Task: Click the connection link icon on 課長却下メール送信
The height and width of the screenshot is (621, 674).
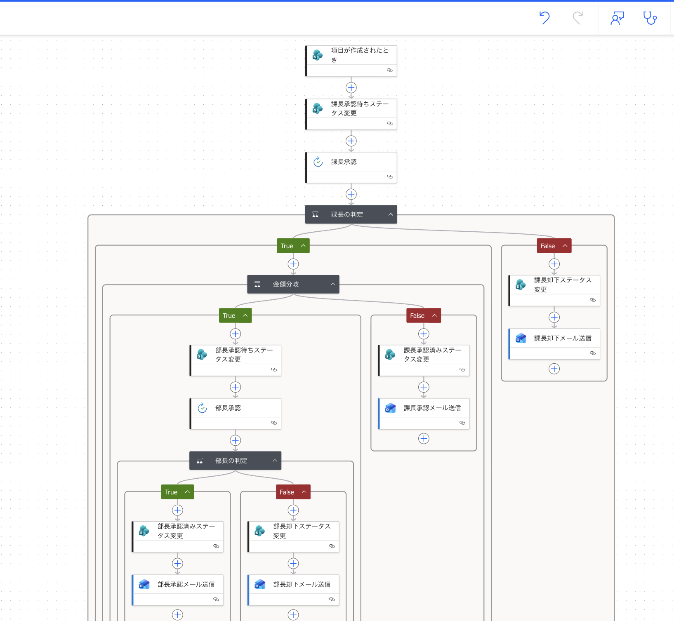Action: coord(593,353)
